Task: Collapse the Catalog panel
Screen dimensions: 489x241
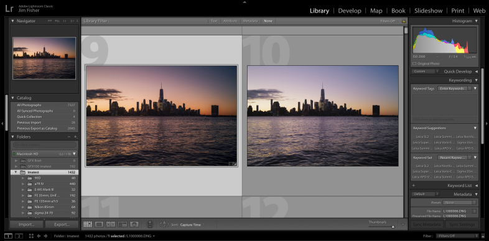Action: [x=13, y=98]
